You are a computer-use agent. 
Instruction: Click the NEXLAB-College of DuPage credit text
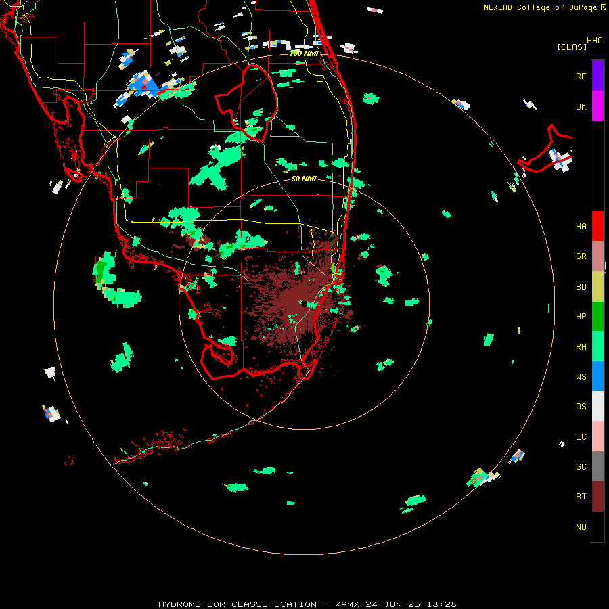pos(540,7)
